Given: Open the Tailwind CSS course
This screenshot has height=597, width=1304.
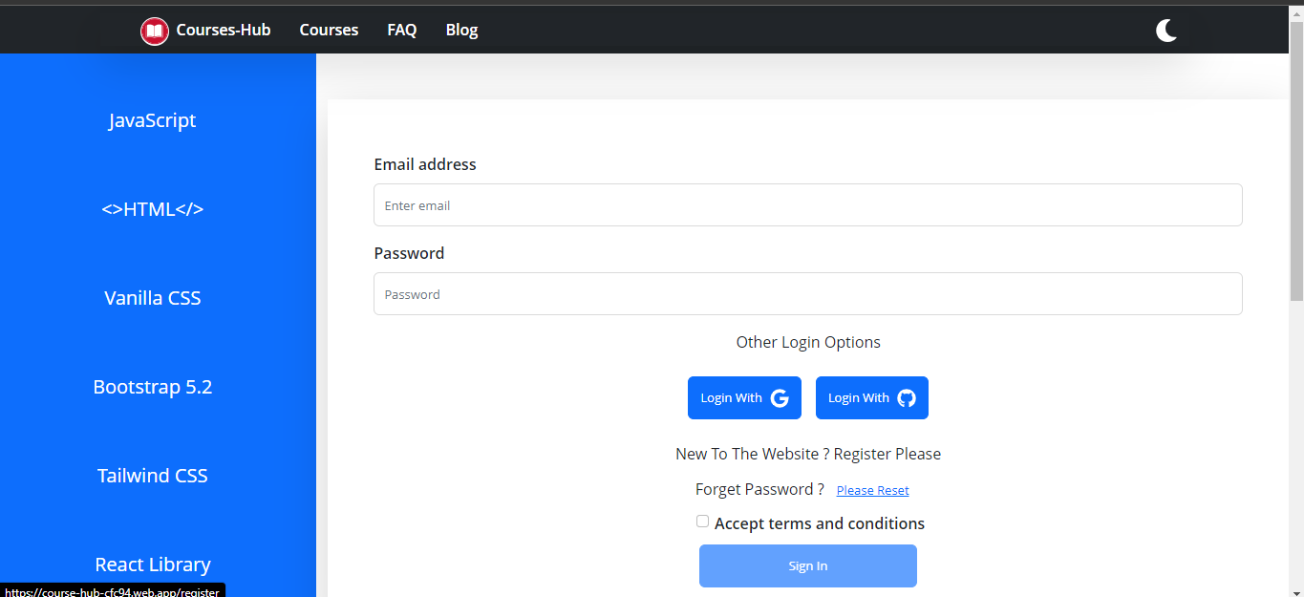Looking at the screenshot, I should (153, 476).
